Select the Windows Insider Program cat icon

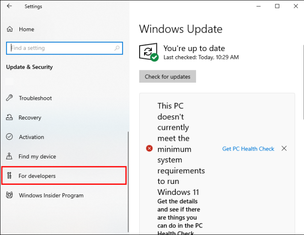(9, 195)
